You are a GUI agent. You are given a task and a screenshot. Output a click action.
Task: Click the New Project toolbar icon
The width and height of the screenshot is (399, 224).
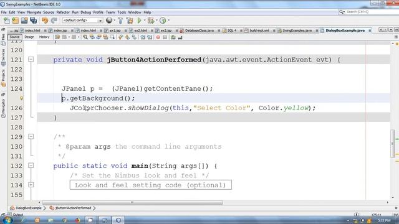pos(15,21)
